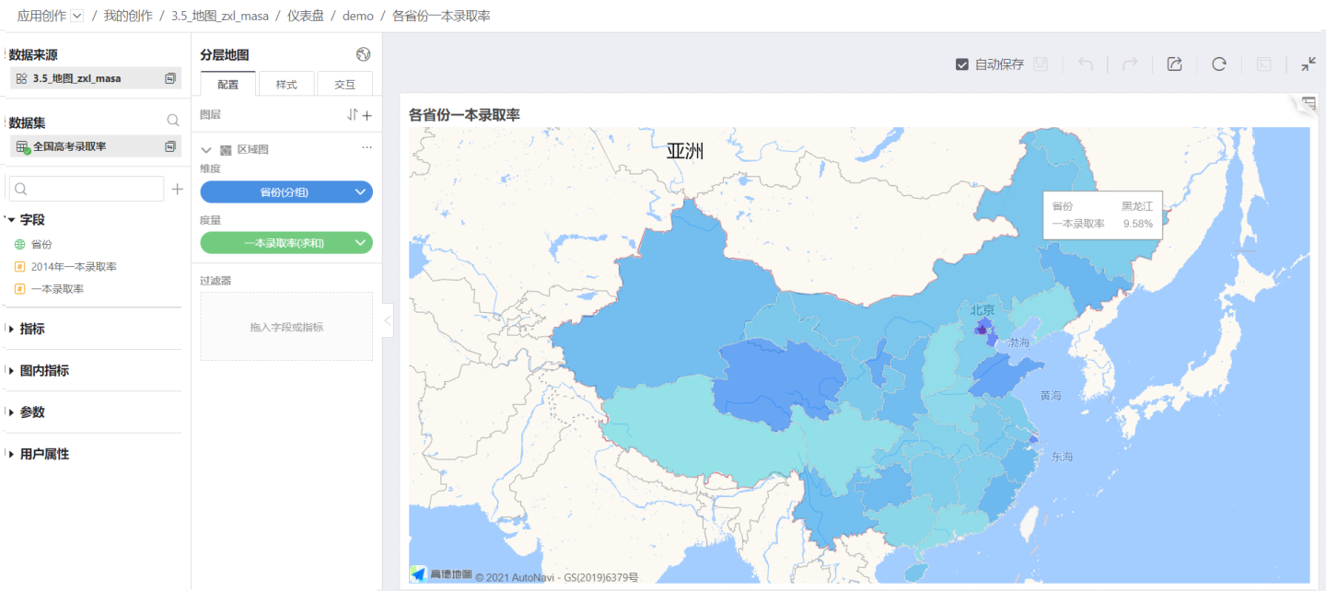Screen dimensions: 1326x591
Task: Click the globe map-type icon beside 分层地图
Action: point(363,54)
